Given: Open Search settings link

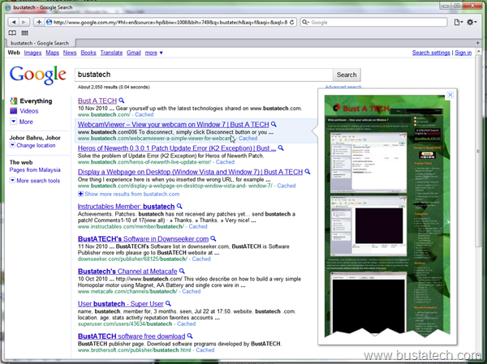Looking at the screenshot, I should point(431,53).
